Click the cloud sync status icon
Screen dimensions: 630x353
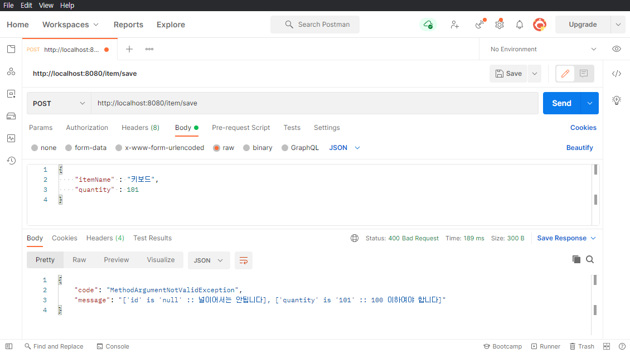click(x=428, y=25)
